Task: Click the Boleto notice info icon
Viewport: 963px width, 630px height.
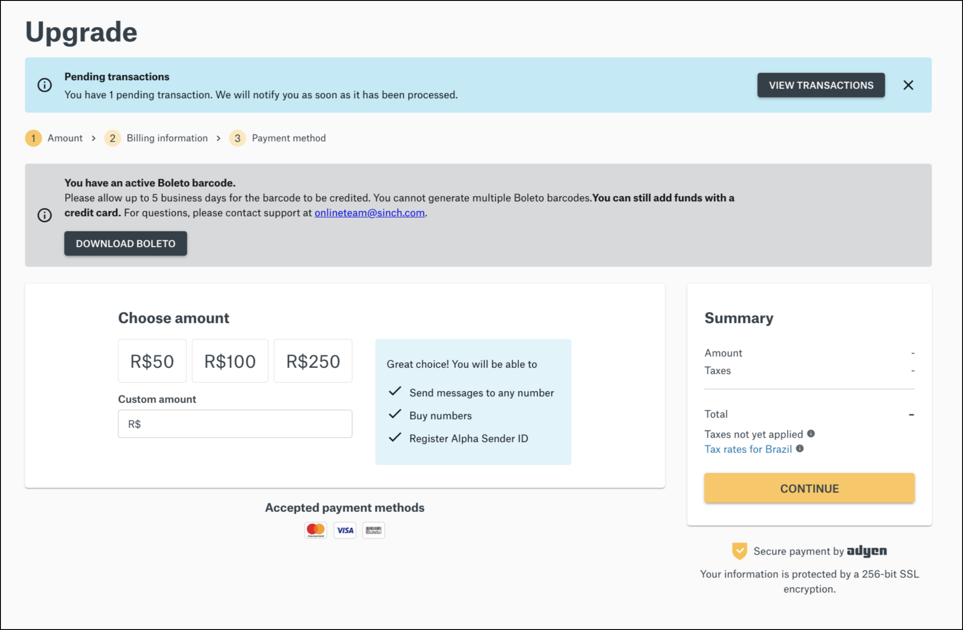Action: [44, 215]
